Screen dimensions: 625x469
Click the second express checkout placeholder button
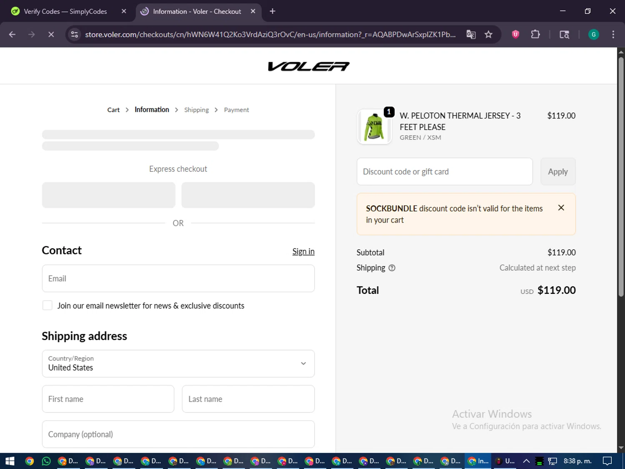pos(248,195)
